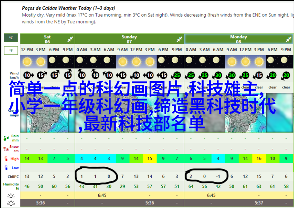Click the Sunday 6 AM time header
294x208 pixels.
click(109, 50)
